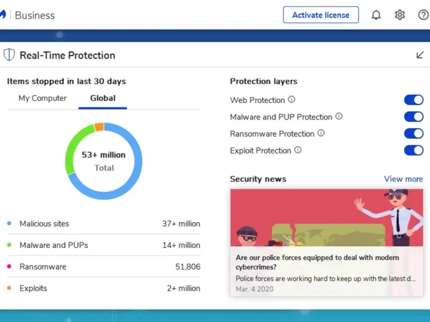This screenshot has width=430, height=322.
Task: Open the View more security news link
Action: pyautogui.click(x=403, y=179)
